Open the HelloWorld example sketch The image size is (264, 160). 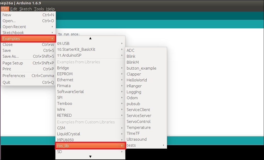[146, 80]
